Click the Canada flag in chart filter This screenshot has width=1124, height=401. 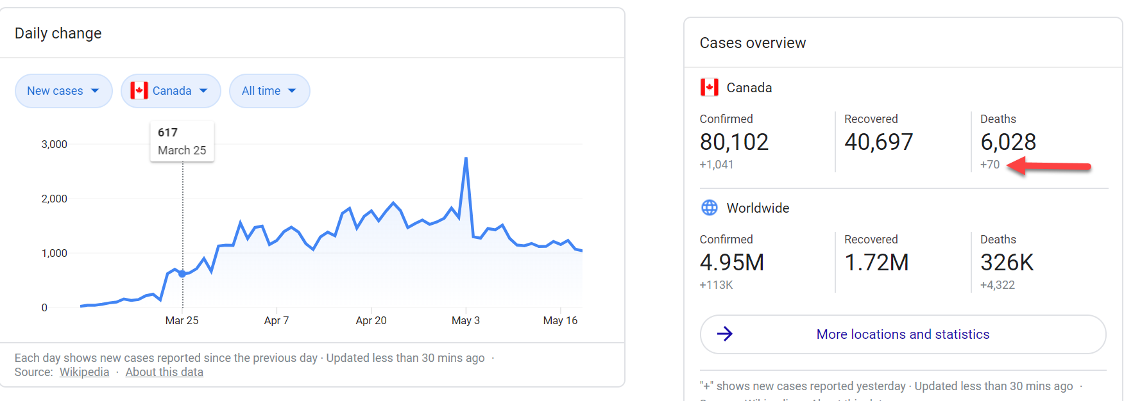[139, 91]
